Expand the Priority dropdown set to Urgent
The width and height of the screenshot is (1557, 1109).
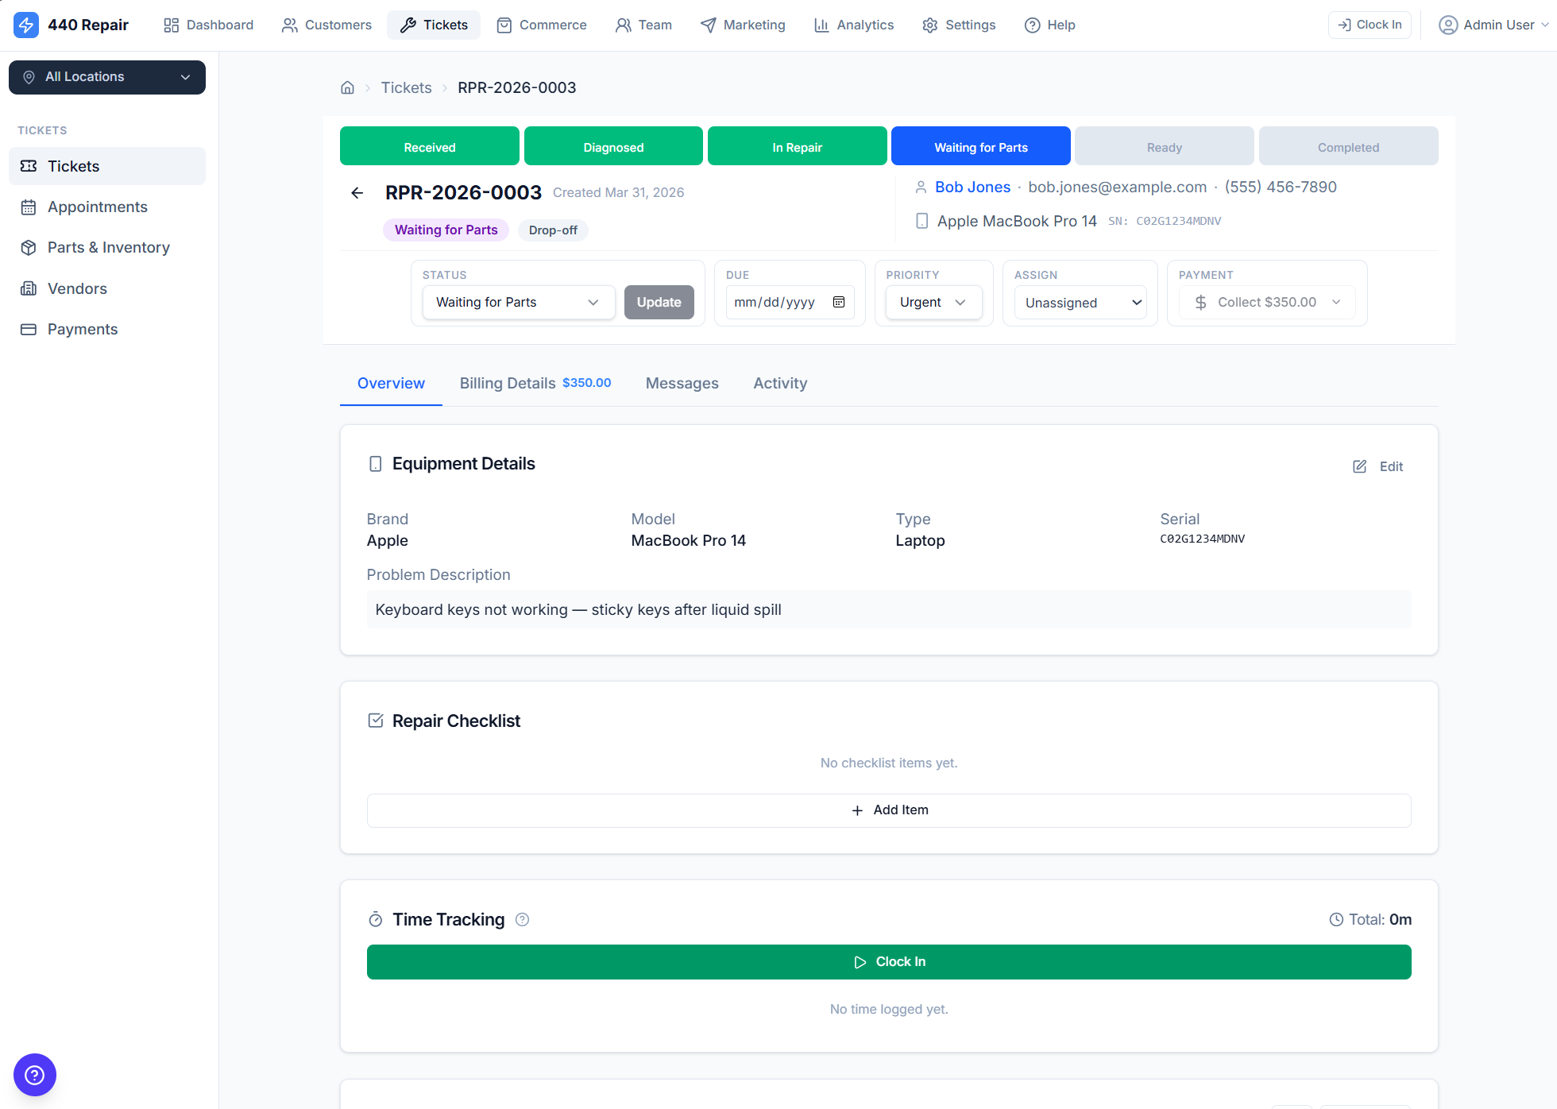pyautogui.click(x=933, y=302)
